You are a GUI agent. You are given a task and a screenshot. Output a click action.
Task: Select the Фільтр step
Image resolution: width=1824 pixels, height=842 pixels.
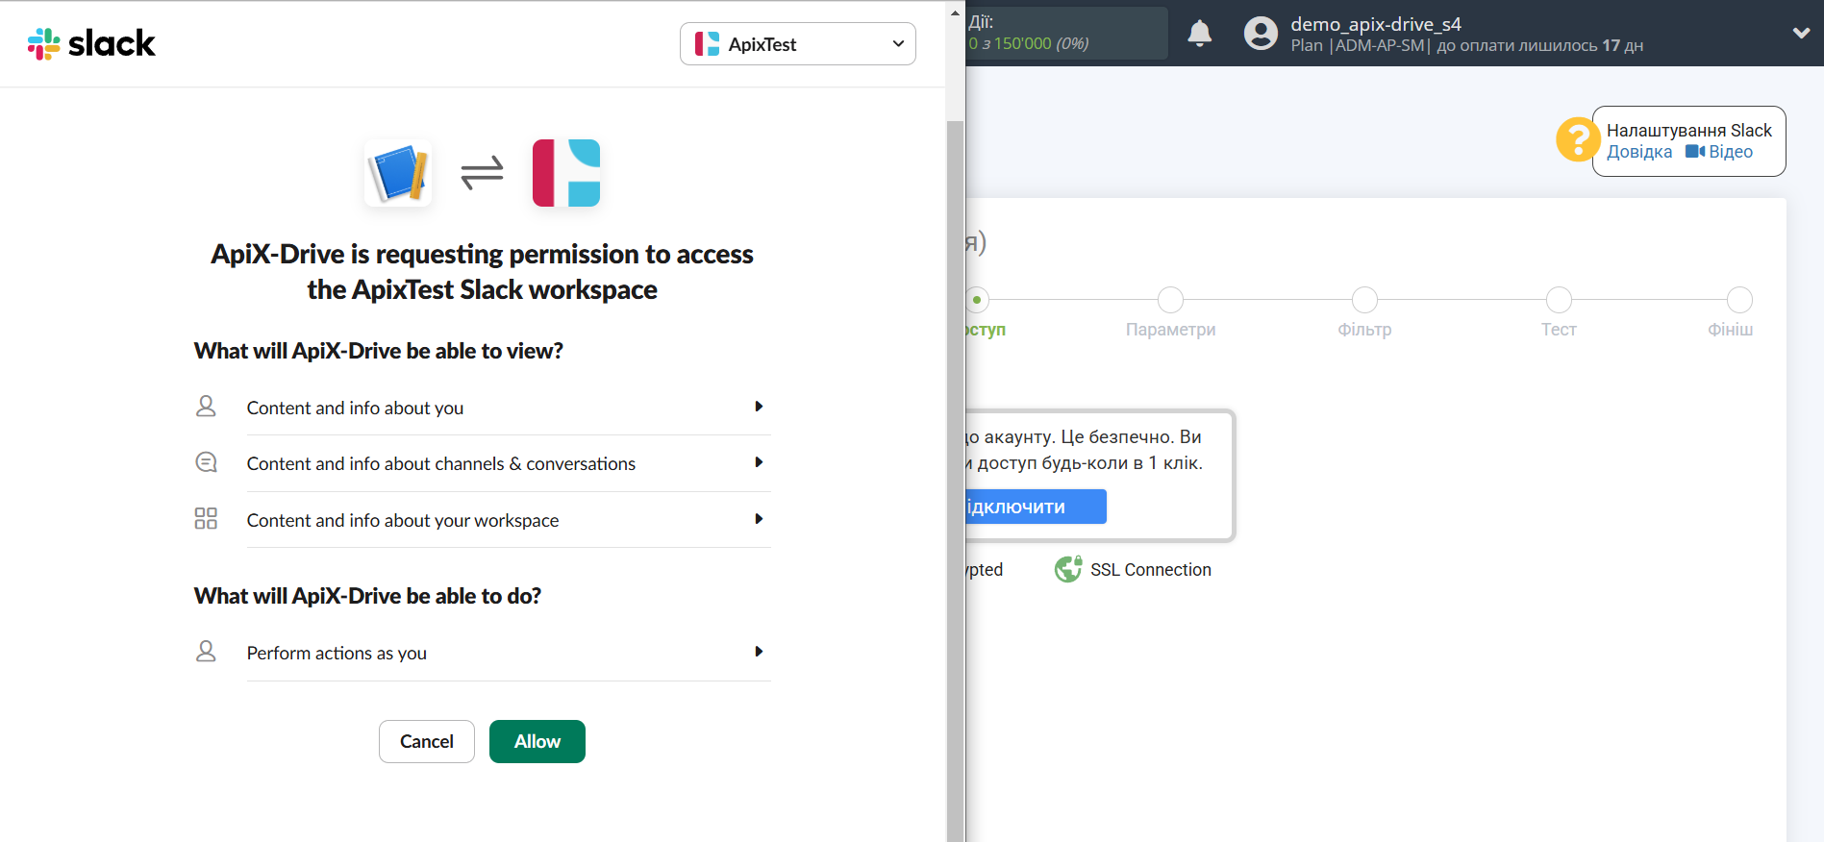[x=1364, y=330]
